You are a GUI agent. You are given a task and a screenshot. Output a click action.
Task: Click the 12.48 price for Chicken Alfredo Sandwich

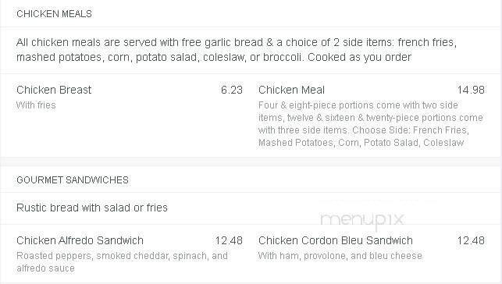click(230, 240)
